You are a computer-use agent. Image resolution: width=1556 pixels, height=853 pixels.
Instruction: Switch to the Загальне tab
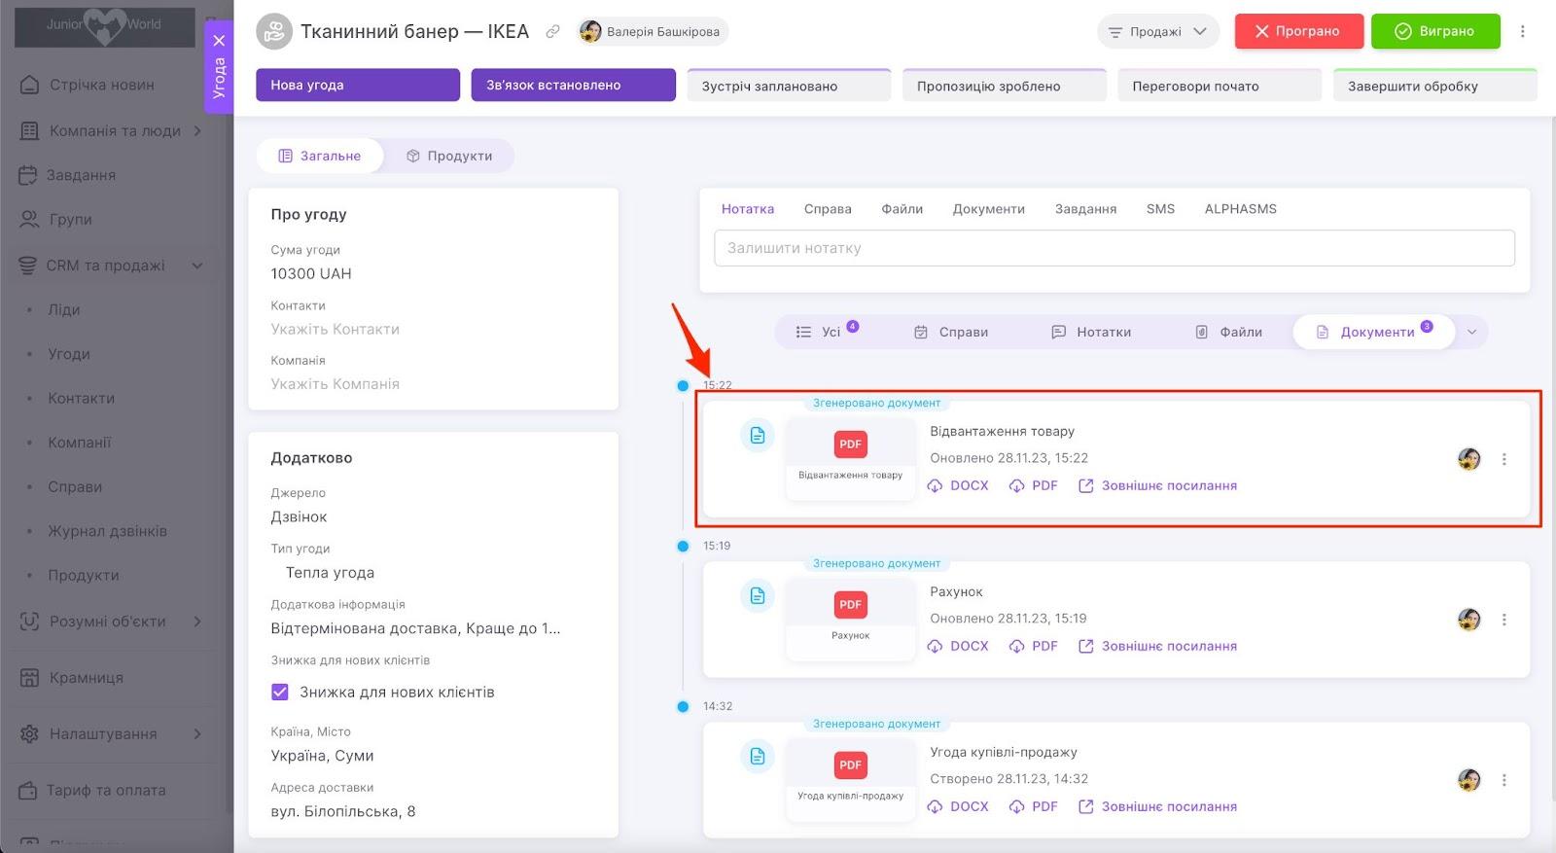pos(320,156)
